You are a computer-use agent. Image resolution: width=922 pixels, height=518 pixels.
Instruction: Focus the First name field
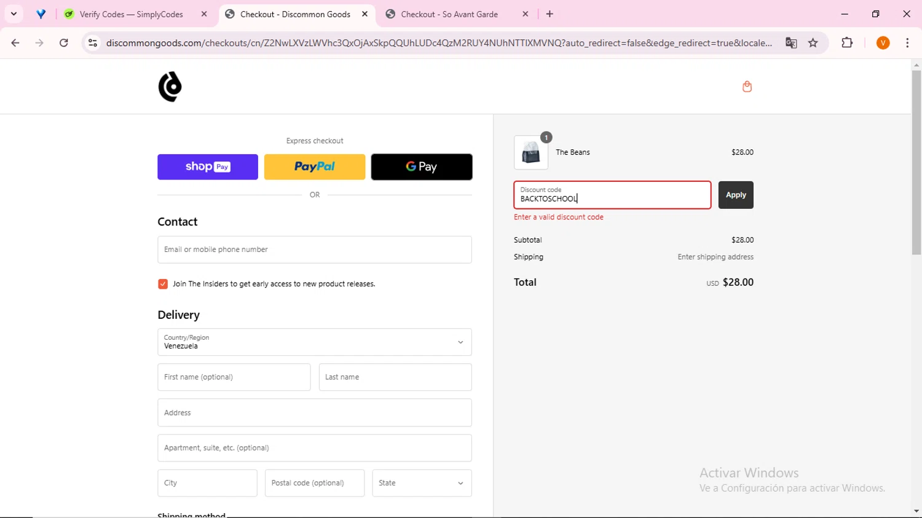click(234, 377)
